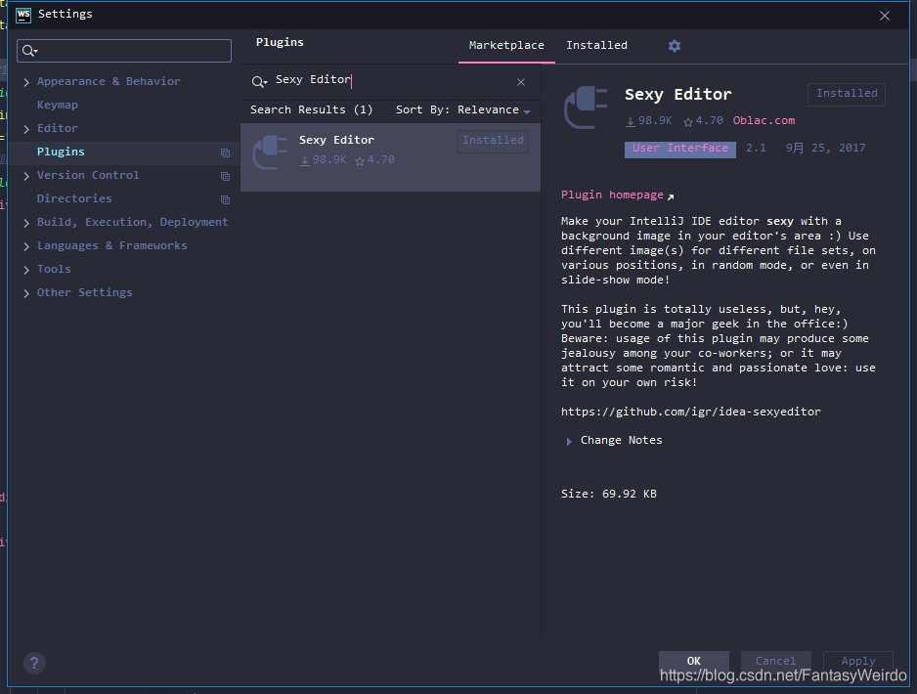Click the settings search magnifier icon
917x694 pixels.
pyautogui.click(x=30, y=51)
